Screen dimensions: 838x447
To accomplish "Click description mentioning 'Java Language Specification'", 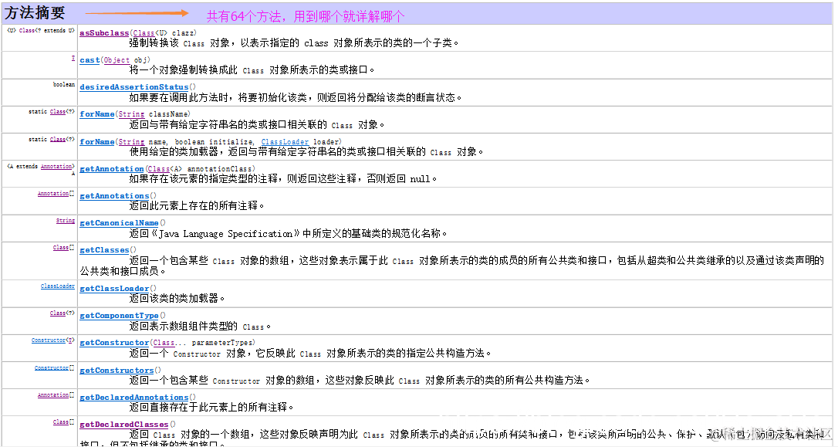I will tap(288, 234).
